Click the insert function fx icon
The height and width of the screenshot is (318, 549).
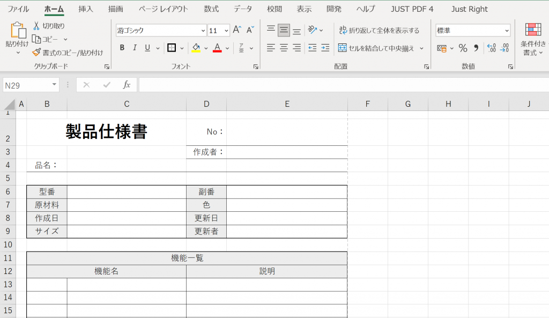click(127, 85)
